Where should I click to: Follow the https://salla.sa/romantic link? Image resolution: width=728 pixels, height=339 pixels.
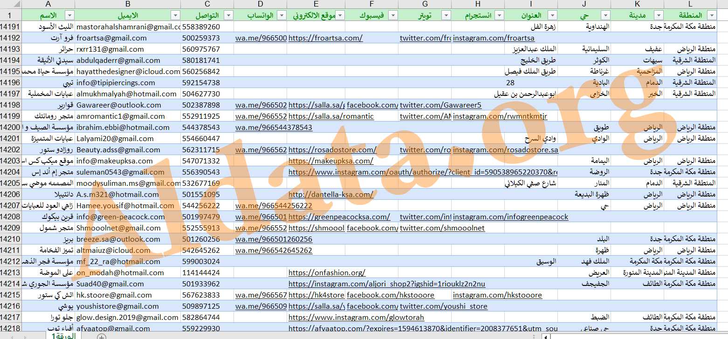331,116
